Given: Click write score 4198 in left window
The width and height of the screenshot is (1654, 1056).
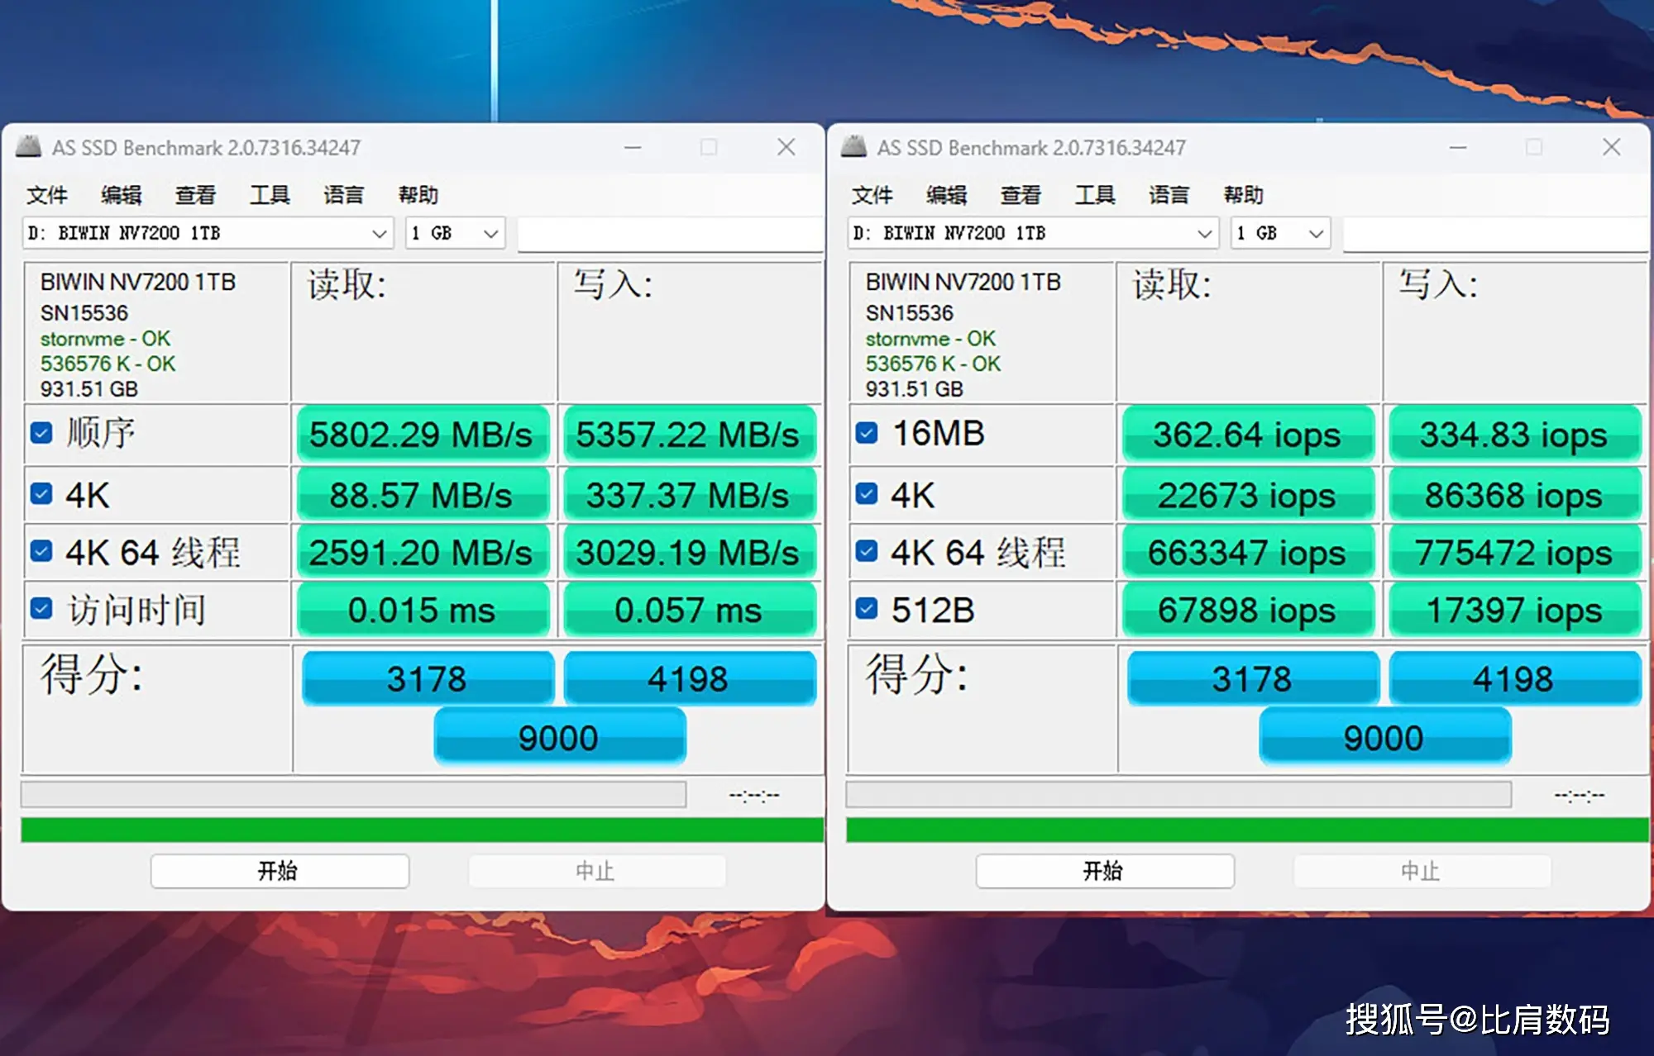Looking at the screenshot, I should (689, 678).
